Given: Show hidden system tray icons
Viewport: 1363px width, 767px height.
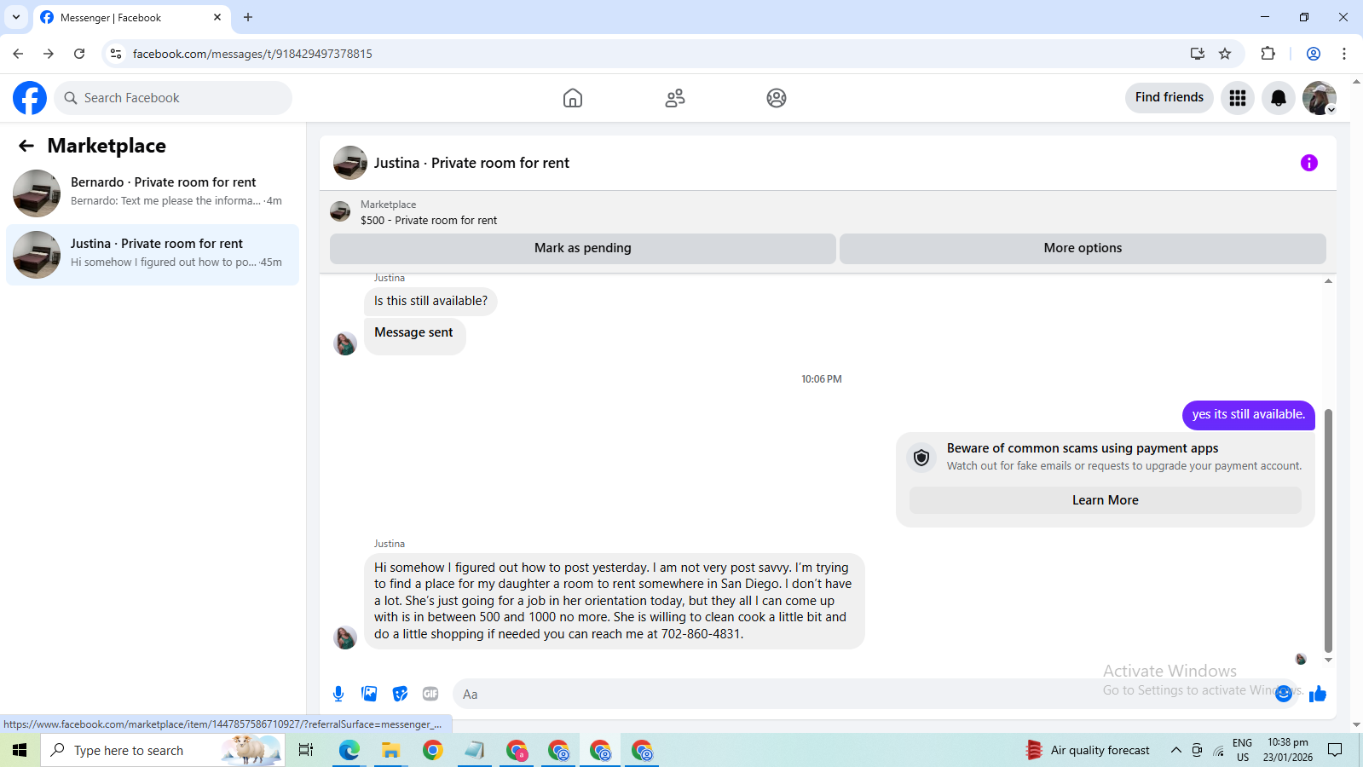Looking at the screenshot, I should coord(1175,750).
